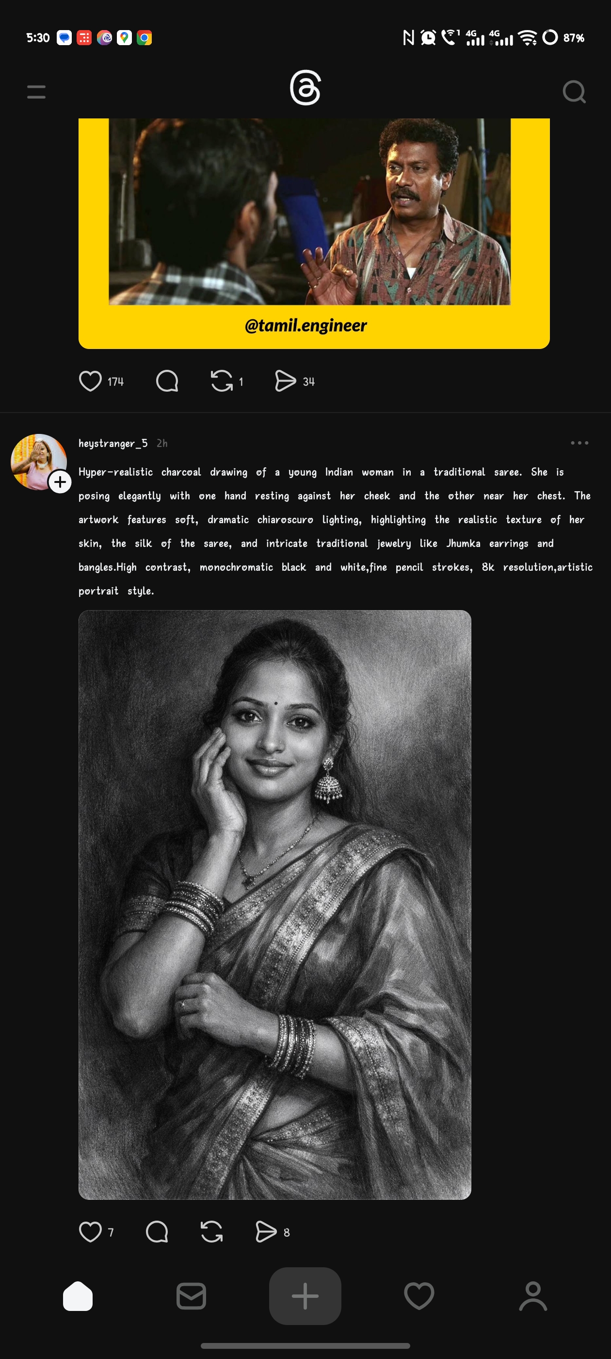Share the charcoal drawing post with 8 shares
Screen dimensions: 611x1359
point(266,1232)
